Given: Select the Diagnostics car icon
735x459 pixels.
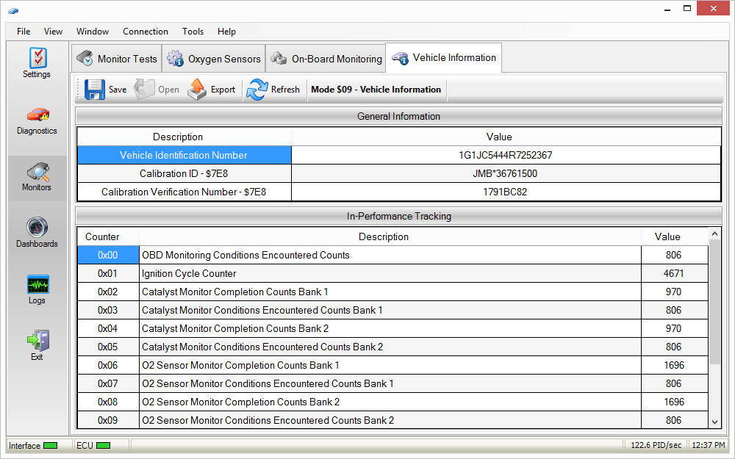Looking at the screenshot, I should click(x=37, y=115).
